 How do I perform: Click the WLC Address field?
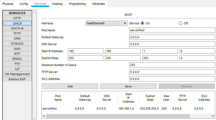tap(172, 79)
